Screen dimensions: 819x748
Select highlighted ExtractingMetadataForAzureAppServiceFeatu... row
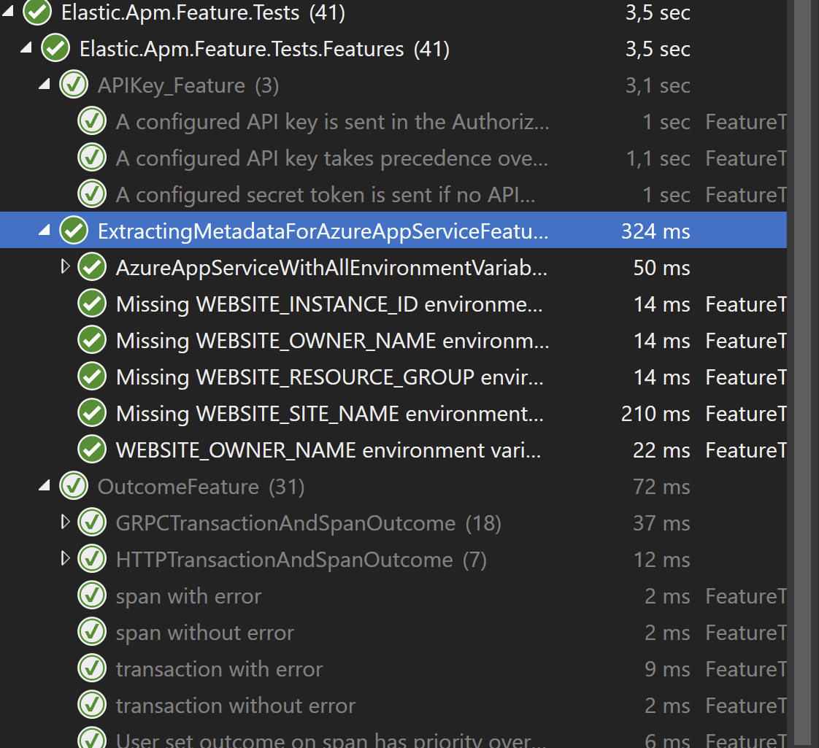[x=393, y=231]
